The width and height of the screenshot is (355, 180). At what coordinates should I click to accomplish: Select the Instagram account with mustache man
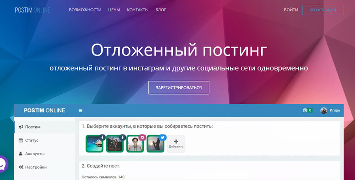(135, 144)
